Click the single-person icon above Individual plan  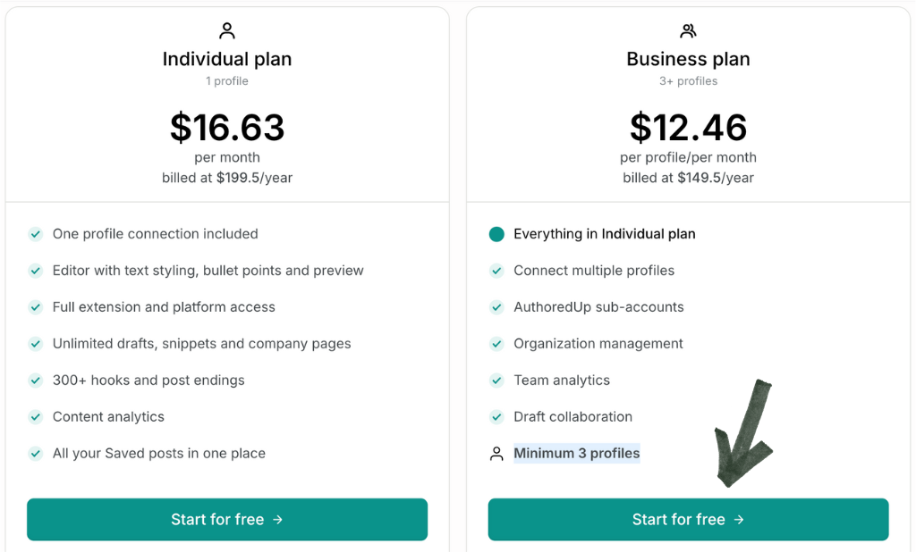227,31
